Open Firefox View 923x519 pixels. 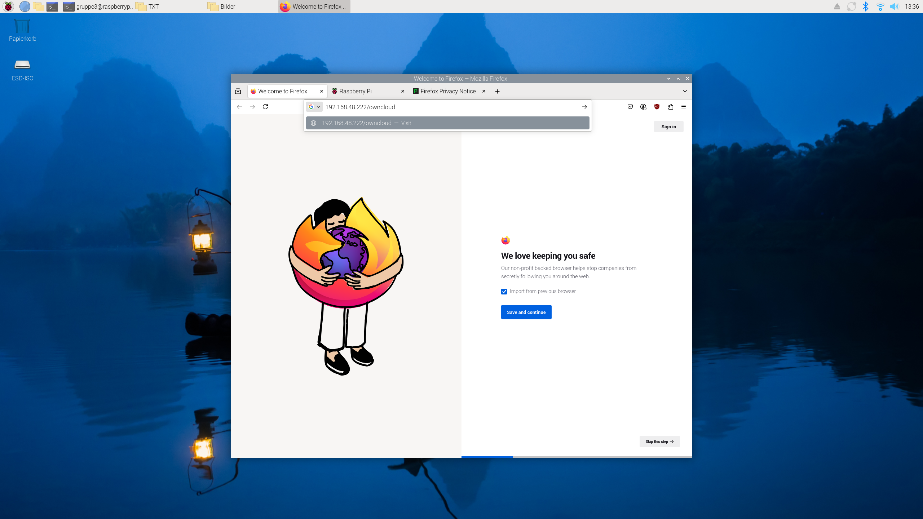[238, 92]
